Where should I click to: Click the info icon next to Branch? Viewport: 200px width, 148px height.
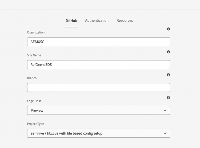(168, 75)
